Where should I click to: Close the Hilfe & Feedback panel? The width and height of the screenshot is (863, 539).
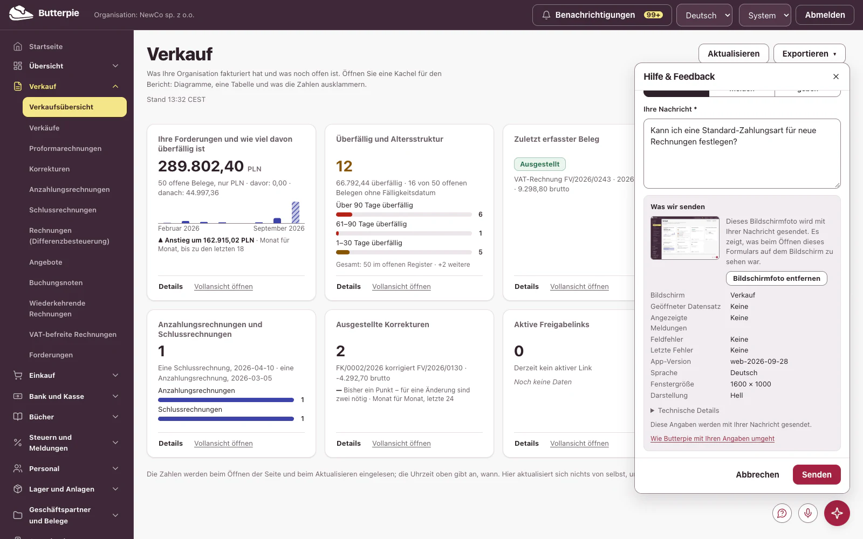click(836, 77)
